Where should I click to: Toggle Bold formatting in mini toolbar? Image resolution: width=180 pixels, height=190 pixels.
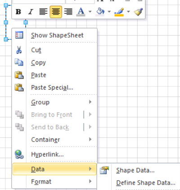point(18,12)
